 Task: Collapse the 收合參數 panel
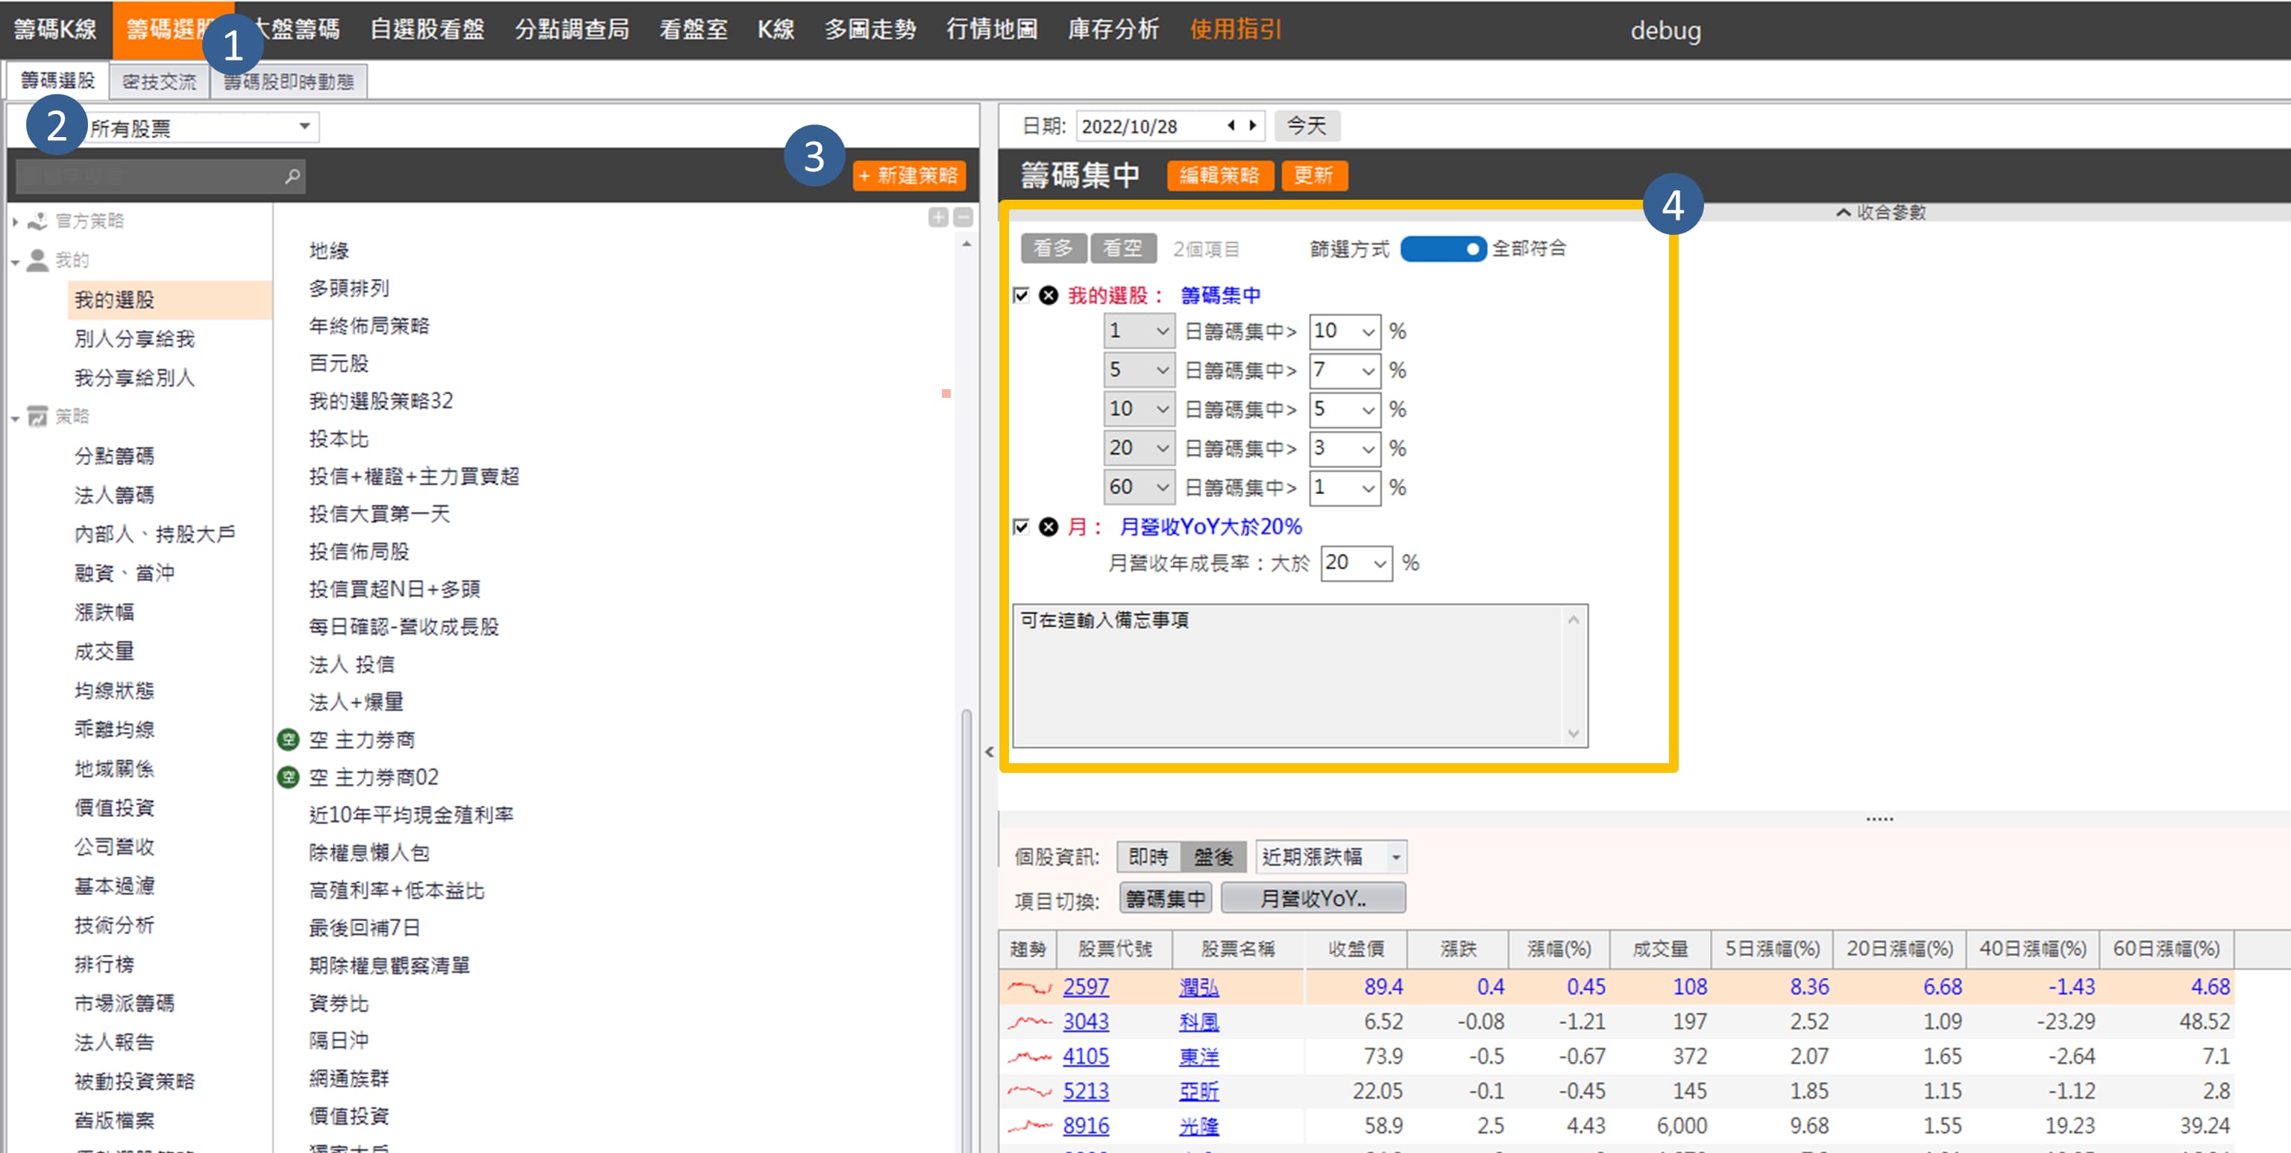1880,212
